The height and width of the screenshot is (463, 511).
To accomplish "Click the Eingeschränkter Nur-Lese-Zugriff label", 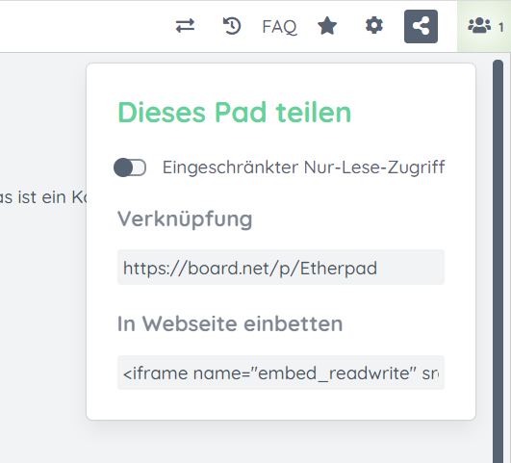I will pos(303,167).
